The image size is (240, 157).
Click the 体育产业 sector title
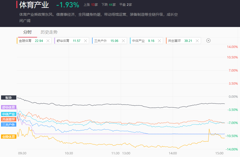point(34,5)
